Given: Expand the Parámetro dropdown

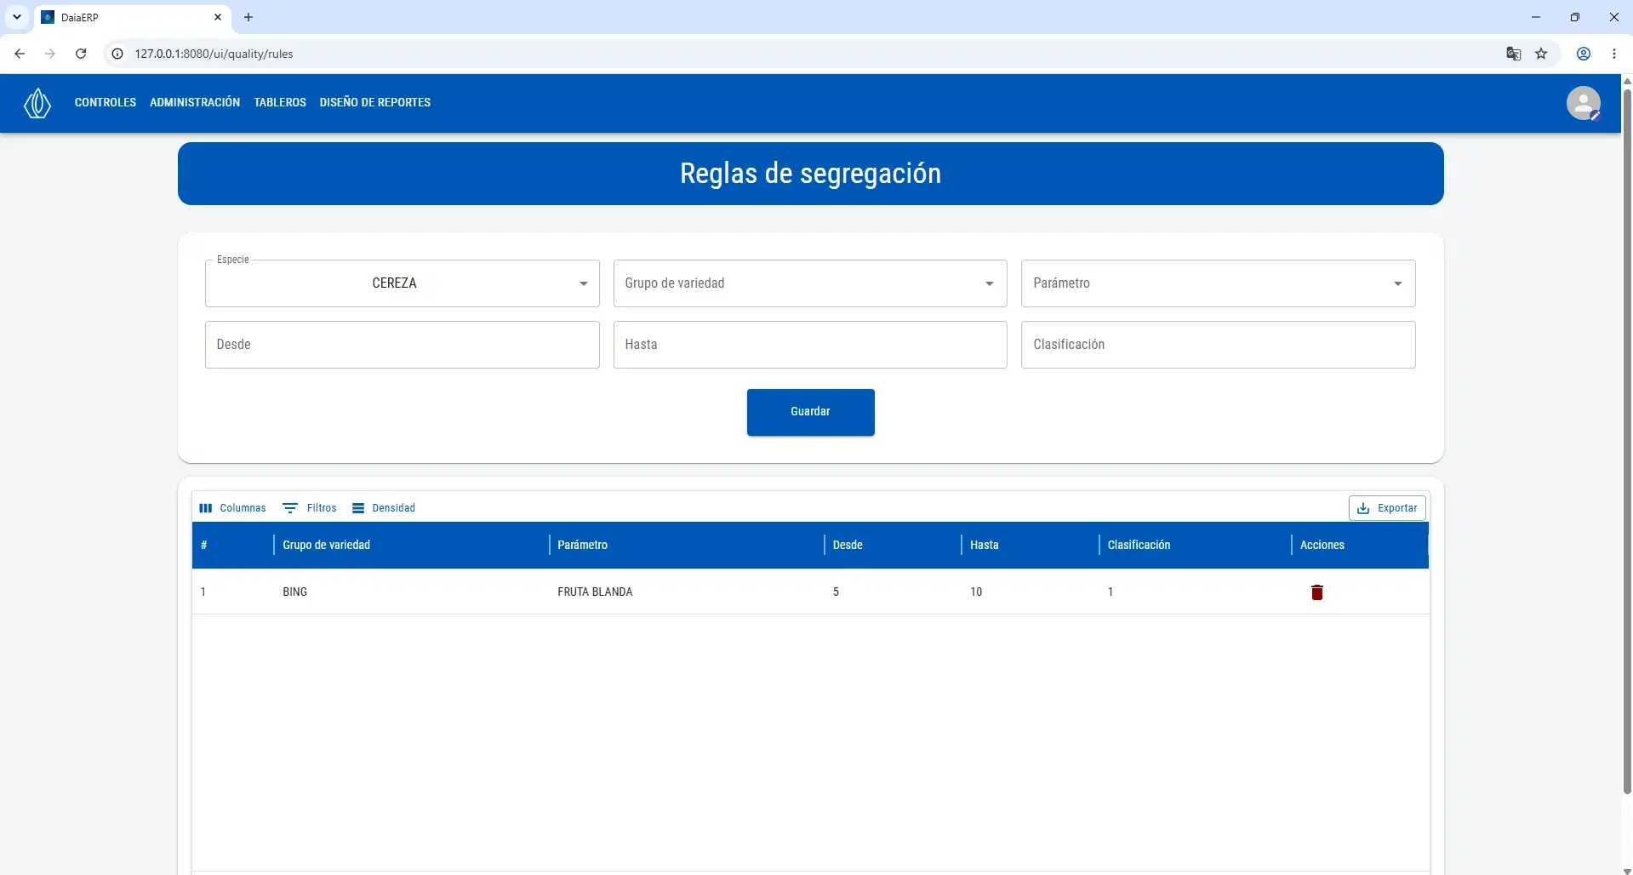Looking at the screenshot, I should (1218, 283).
